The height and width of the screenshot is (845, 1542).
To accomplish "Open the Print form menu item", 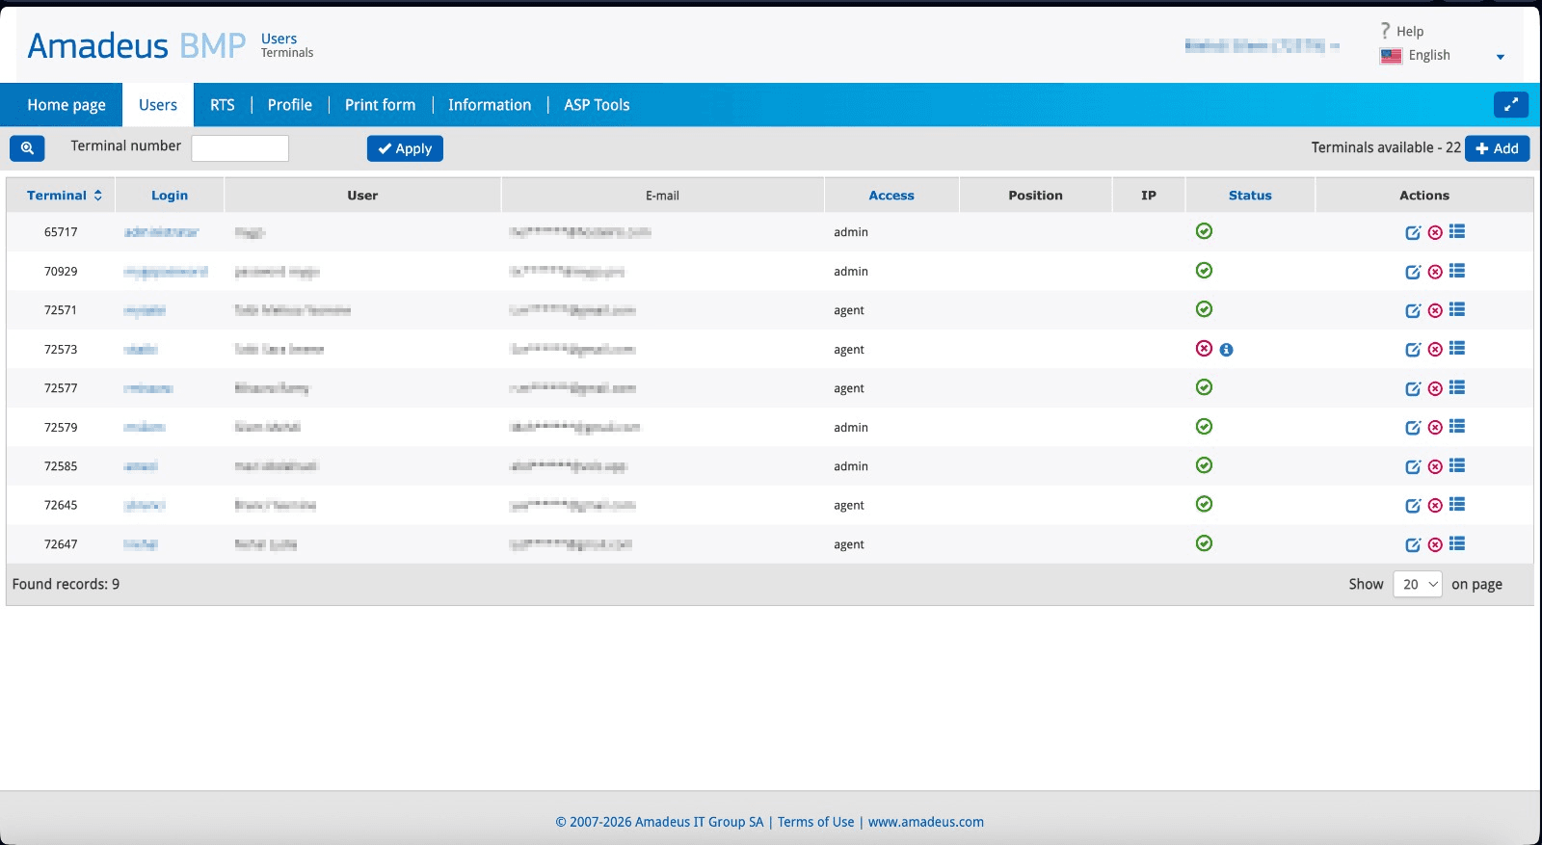I will click(381, 105).
